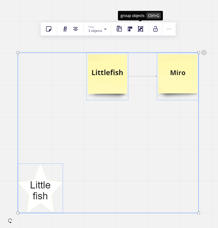
Task: Click the bottom-right selection resize handle
Action: coord(199,213)
